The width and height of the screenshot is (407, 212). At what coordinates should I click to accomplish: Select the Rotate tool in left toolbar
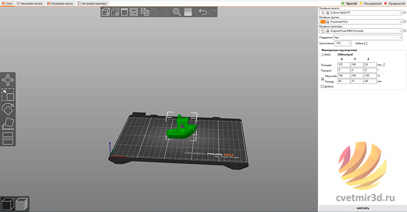pos(8,109)
